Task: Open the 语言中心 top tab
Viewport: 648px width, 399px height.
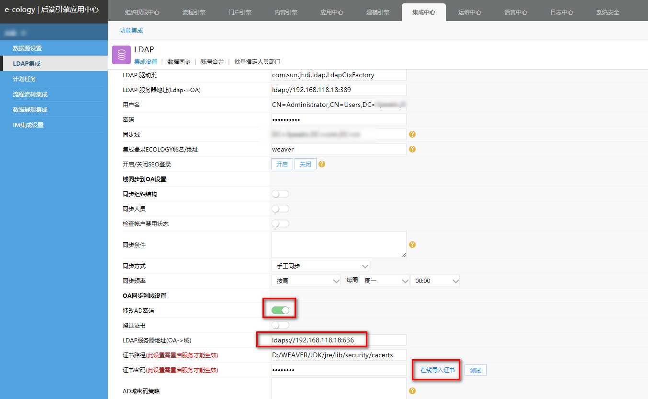Action: 516,12
